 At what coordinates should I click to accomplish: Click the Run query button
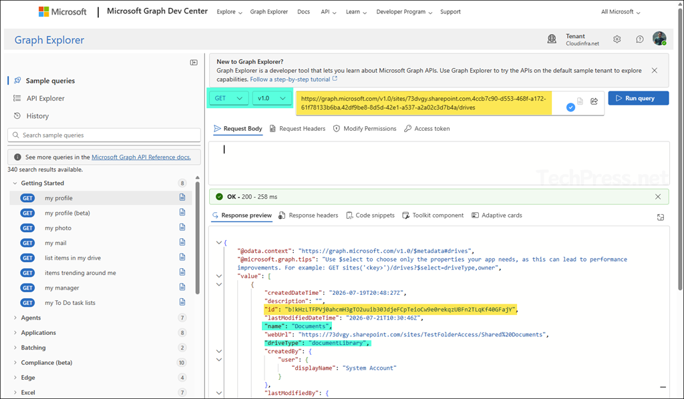point(638,98)
